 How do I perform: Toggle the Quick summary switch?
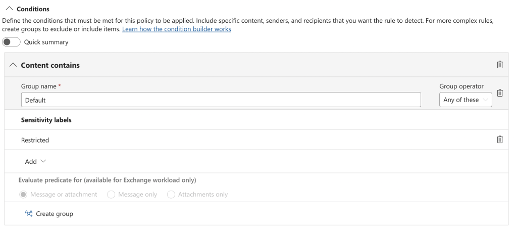[11, 42]
